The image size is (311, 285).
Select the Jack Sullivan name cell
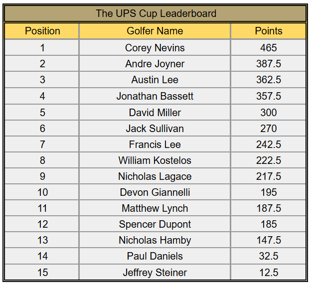coord(155,128)
